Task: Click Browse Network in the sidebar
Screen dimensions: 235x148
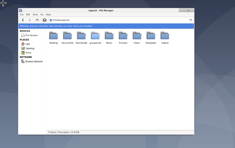Action: tap(34, 62)
